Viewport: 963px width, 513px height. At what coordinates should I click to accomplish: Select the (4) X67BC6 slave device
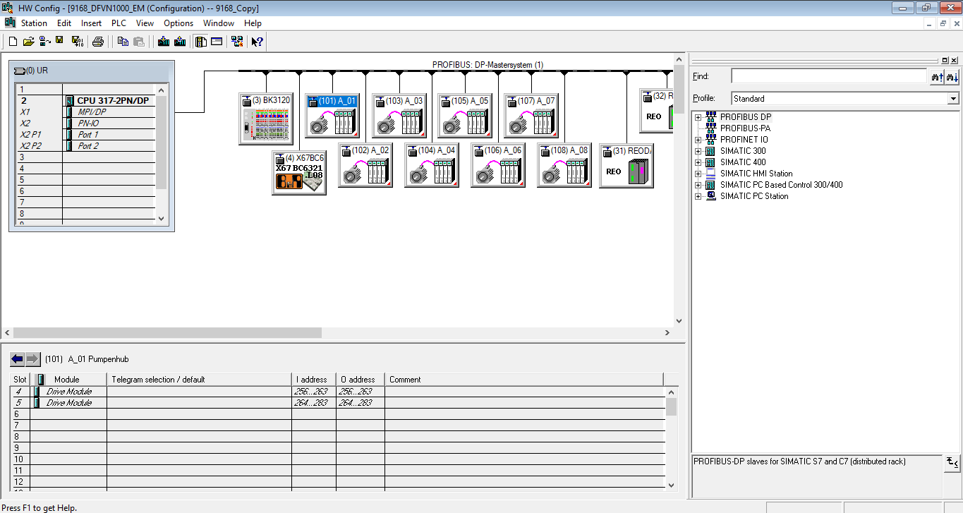pyautogui.click(x=299, y=173)
